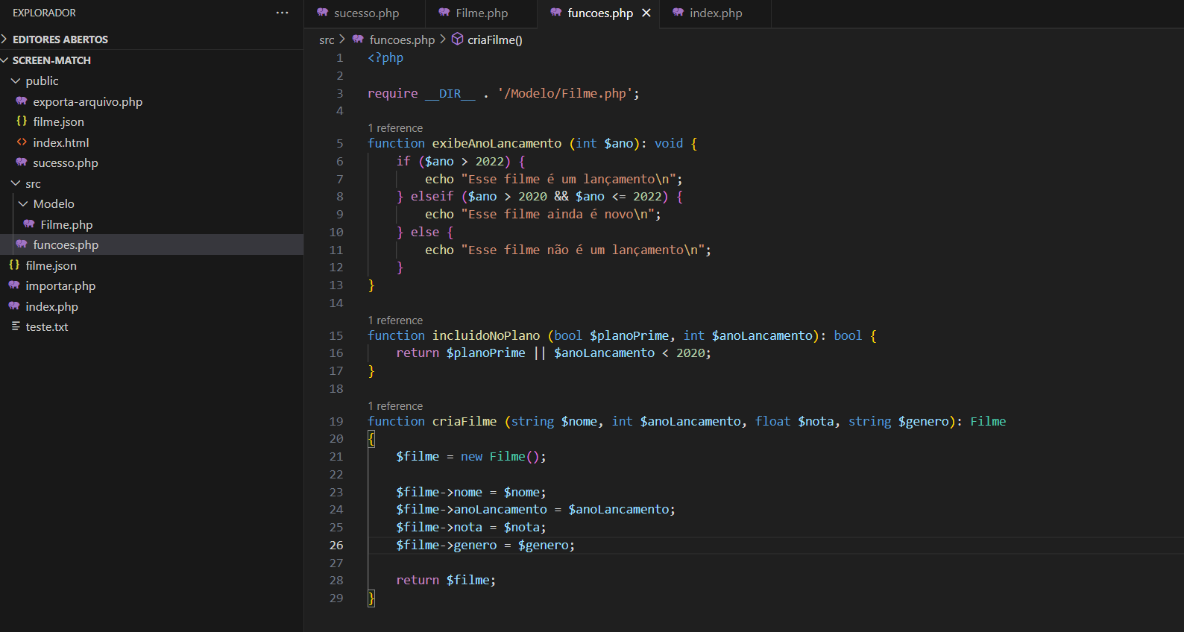This screenshot has height=632, width=1184.
Task: Click criaFilme() breadcrumb symbol
Action: click(x=495, y=39)
